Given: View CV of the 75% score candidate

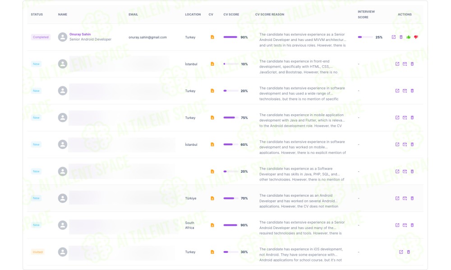Looking at the screenshot, I should tap(212, 117).
